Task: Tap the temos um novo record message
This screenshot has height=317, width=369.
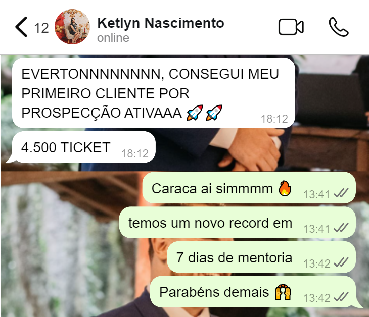Action: (238, 222)
